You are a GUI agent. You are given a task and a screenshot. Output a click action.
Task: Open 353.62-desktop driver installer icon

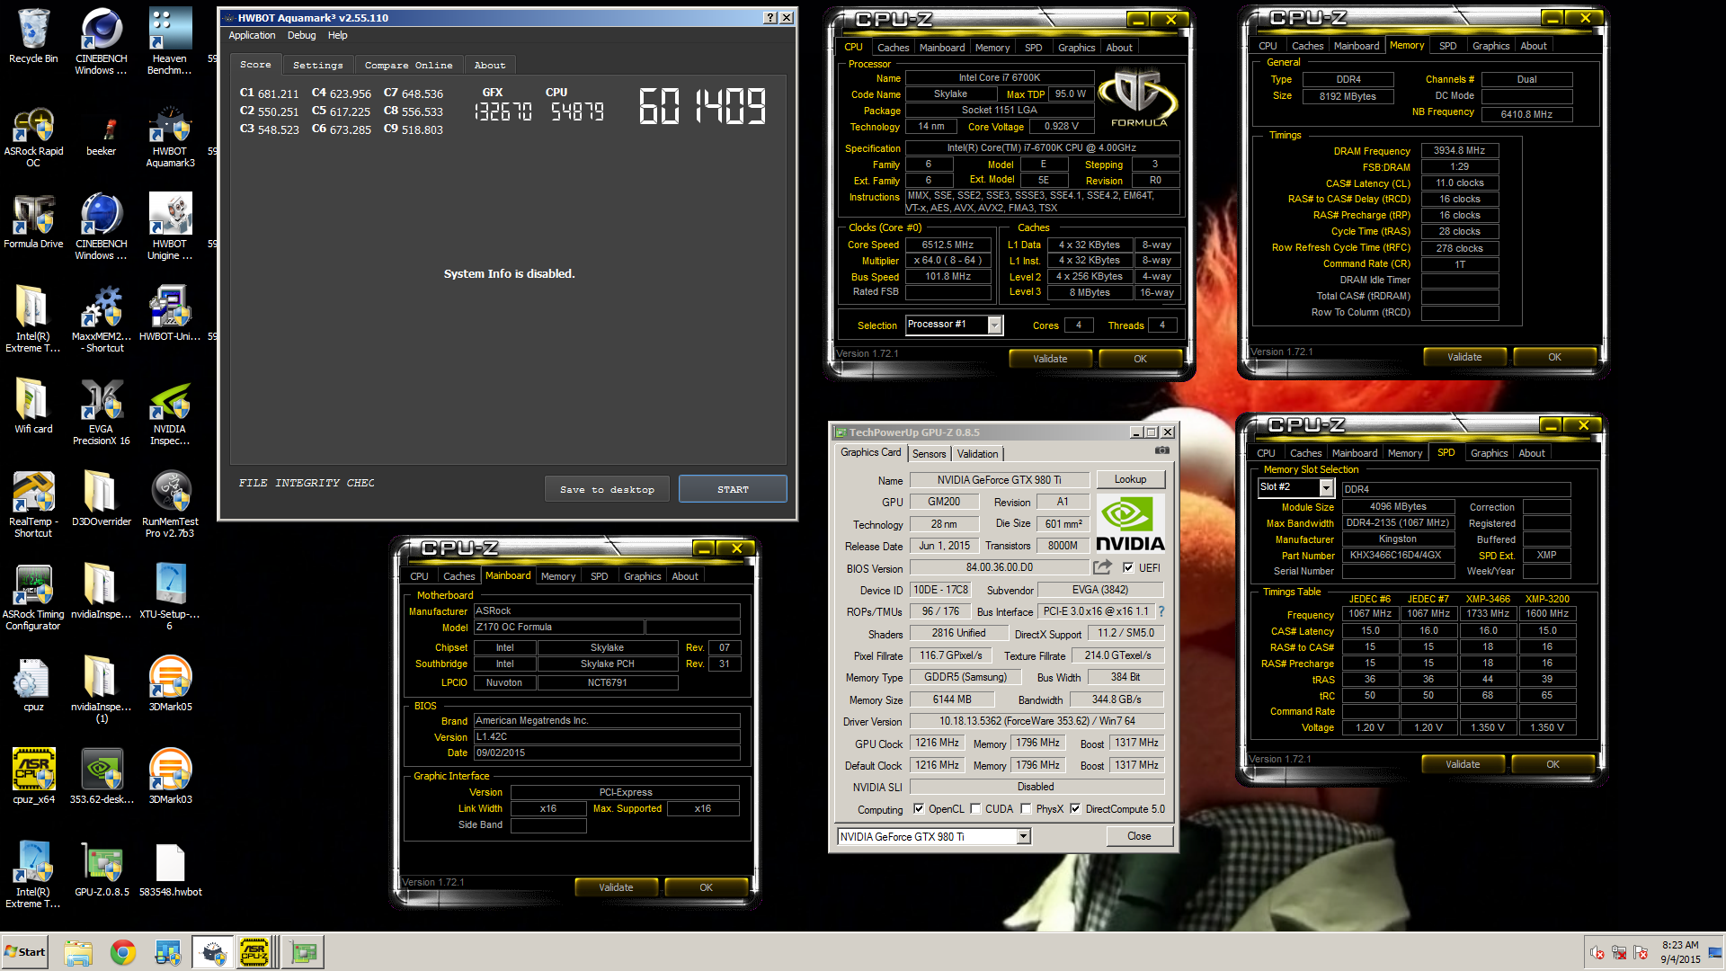[101, 777]
